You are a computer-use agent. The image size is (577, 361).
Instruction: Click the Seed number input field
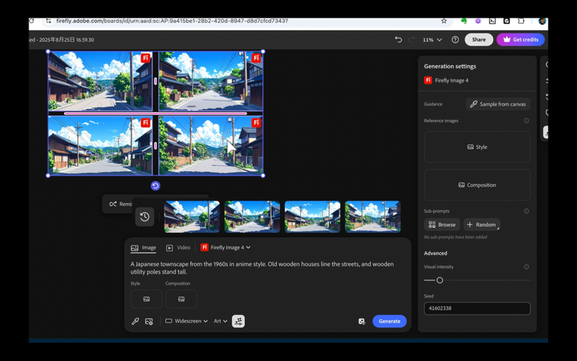477,308
